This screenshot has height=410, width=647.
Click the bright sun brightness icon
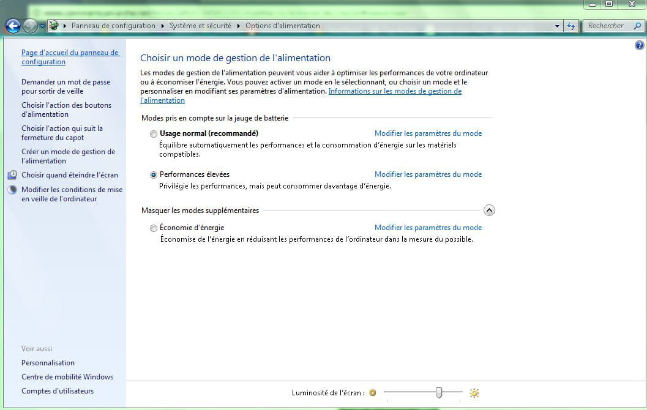474,393
